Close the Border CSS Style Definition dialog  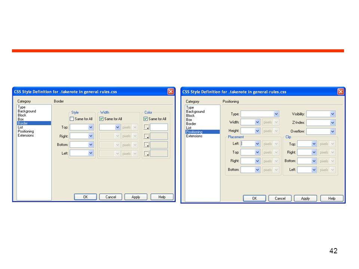(171, 92)
